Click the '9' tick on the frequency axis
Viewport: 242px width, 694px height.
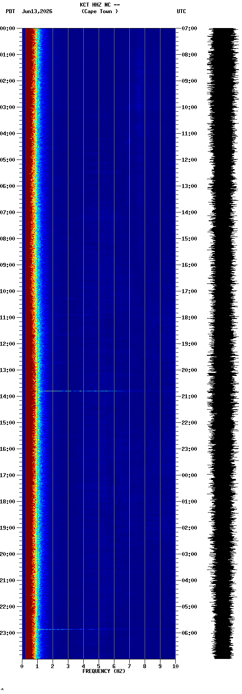click(160, 666)
